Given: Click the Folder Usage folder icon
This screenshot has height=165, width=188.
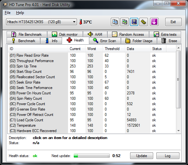Looking at the screenshot, I should click(x=128, y=41).
